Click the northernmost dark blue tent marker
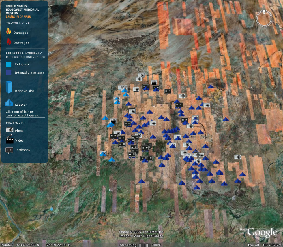 [211, 86]
